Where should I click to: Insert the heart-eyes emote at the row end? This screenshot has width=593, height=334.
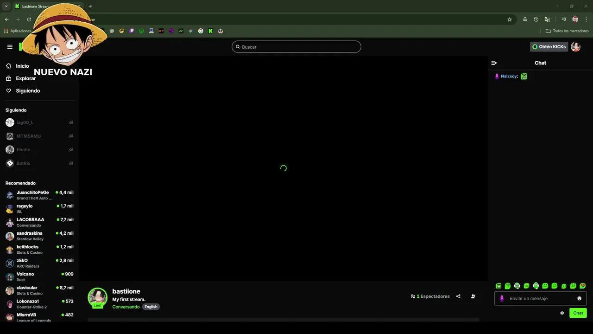coord(583,286)
